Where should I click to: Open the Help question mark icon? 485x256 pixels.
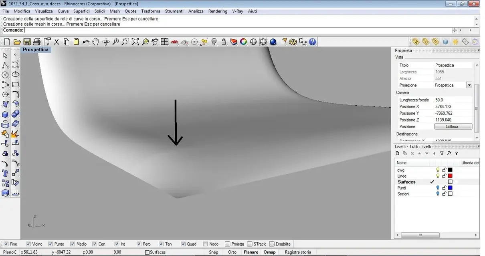[313, 42]
